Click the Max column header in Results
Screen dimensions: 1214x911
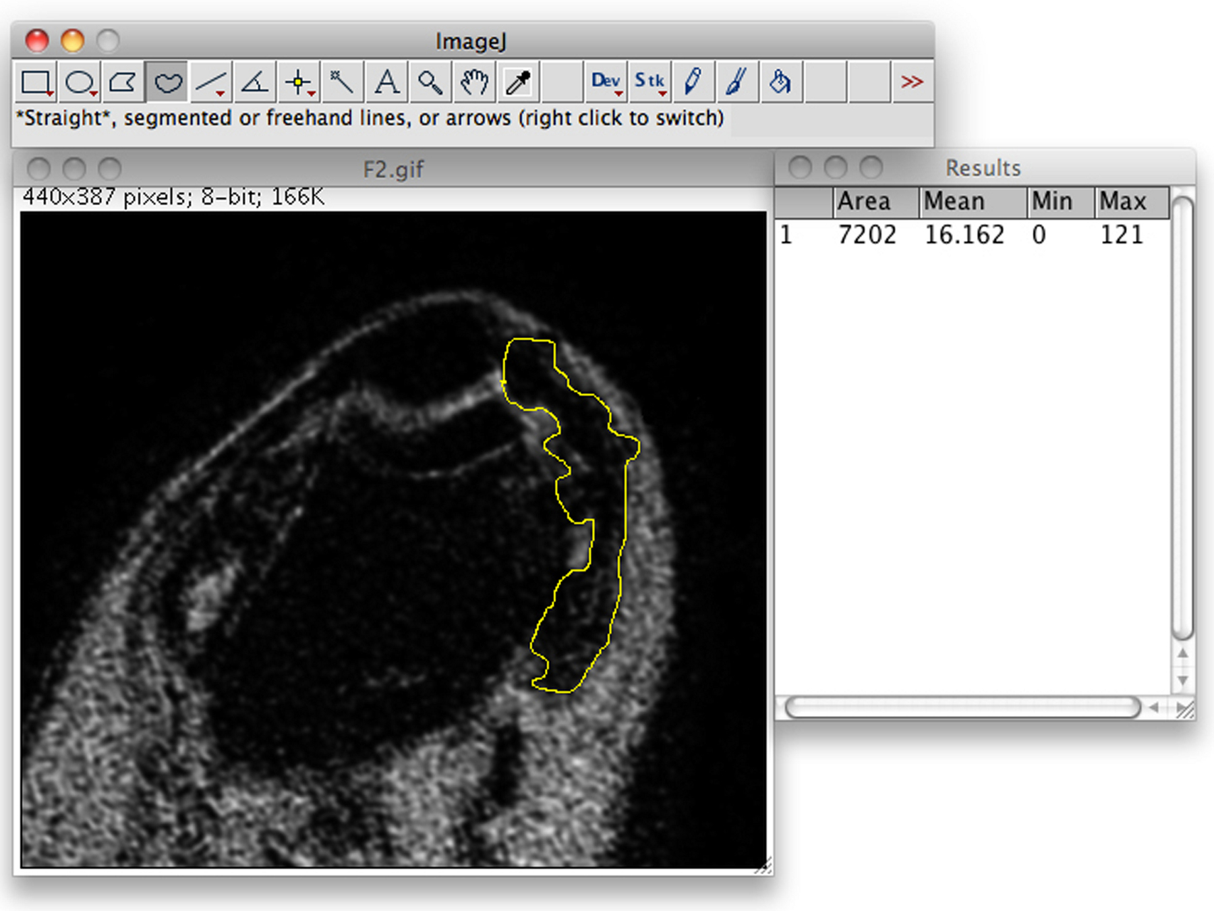[x=1132, y=202]
